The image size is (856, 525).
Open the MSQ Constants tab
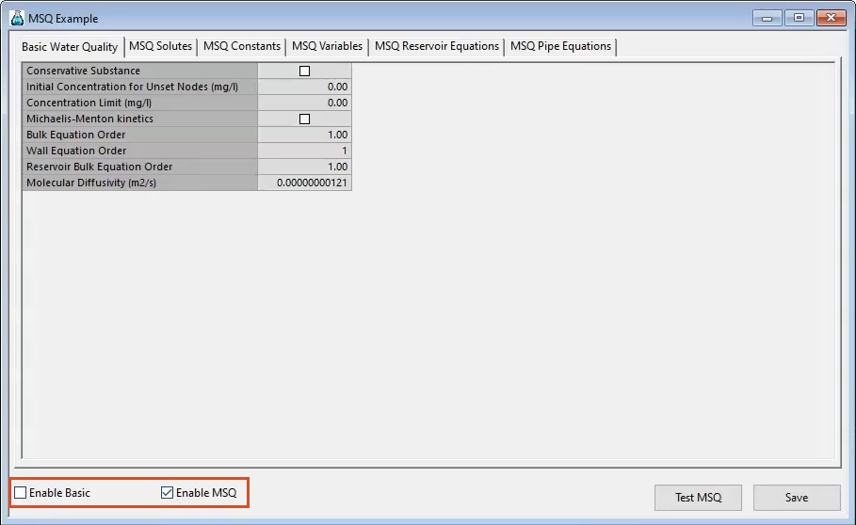coord(242,46)
